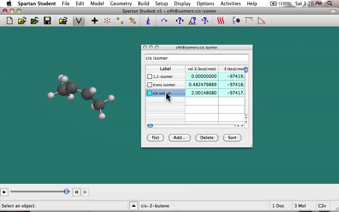
Task: Click the E (kcal/mol) column header
Action: coord(231,69)
